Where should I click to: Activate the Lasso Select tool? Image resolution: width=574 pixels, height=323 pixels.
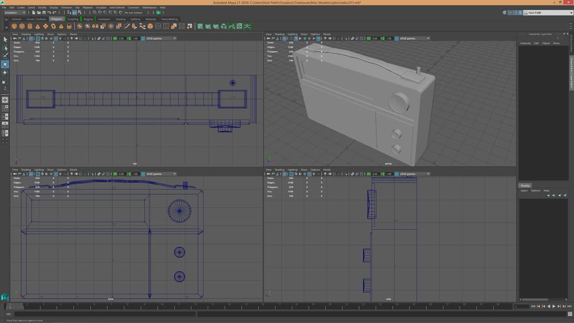tap(5, 48)
